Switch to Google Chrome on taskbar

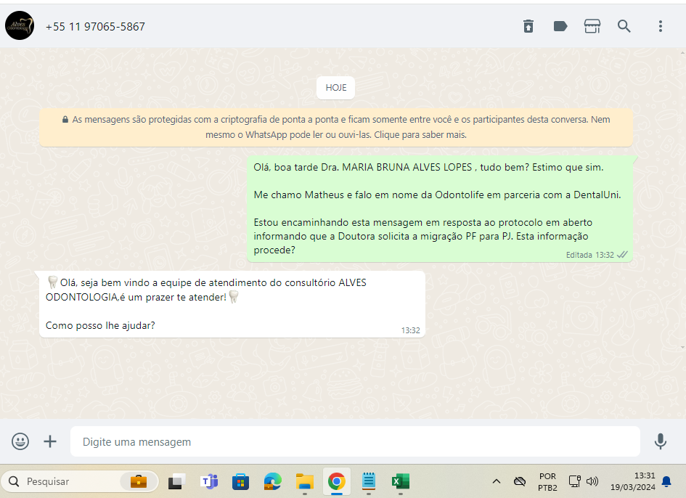click(336, 481)
